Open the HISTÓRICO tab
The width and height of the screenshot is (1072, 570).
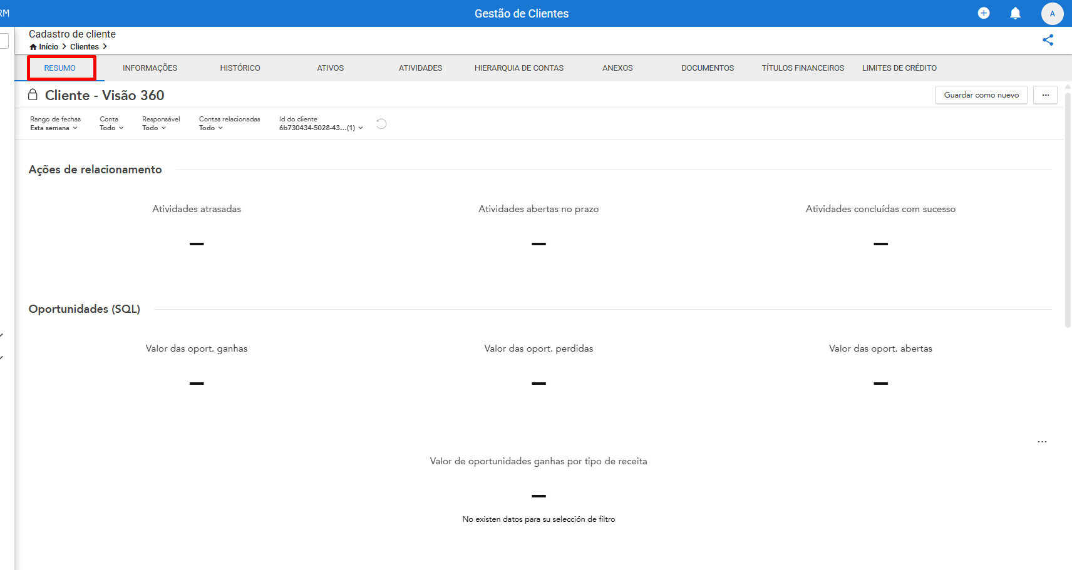tap(240, 68)
